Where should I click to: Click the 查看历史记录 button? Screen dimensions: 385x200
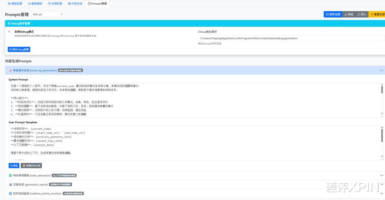(x=31, y=166)
